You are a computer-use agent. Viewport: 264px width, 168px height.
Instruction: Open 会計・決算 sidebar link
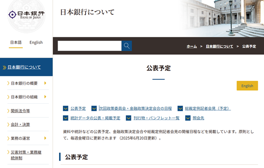point(20,125)
